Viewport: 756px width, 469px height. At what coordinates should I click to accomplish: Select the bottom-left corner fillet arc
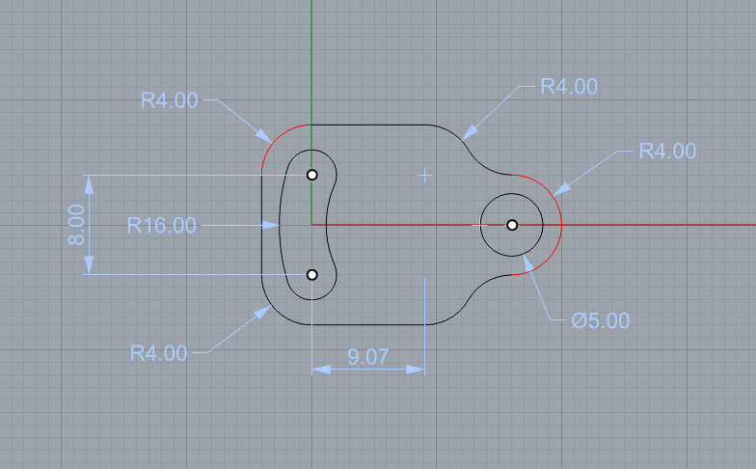click(x=275, y=312)
